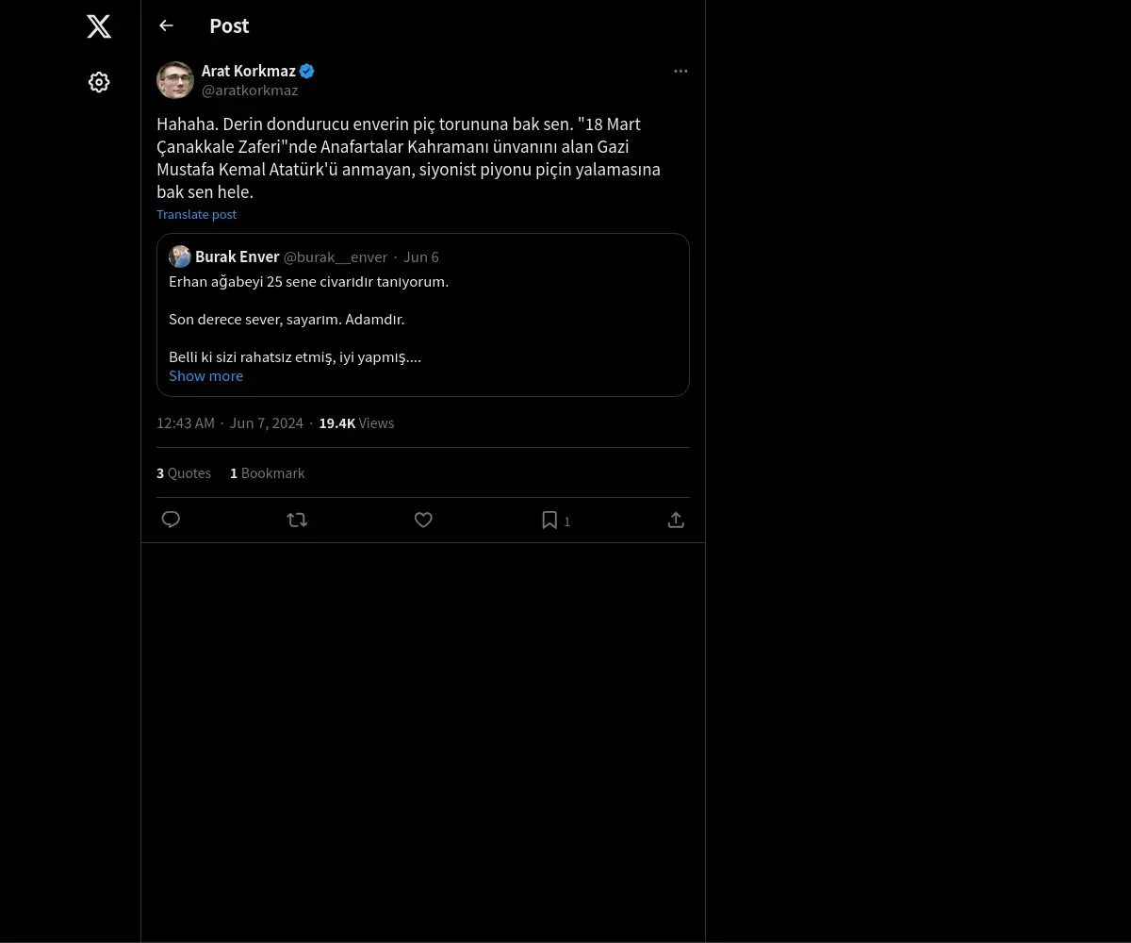
Task: Open the share upload icon
Action: coord(676,520)
